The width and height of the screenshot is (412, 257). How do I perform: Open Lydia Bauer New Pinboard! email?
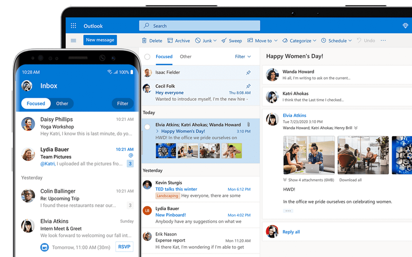[201, 215]
